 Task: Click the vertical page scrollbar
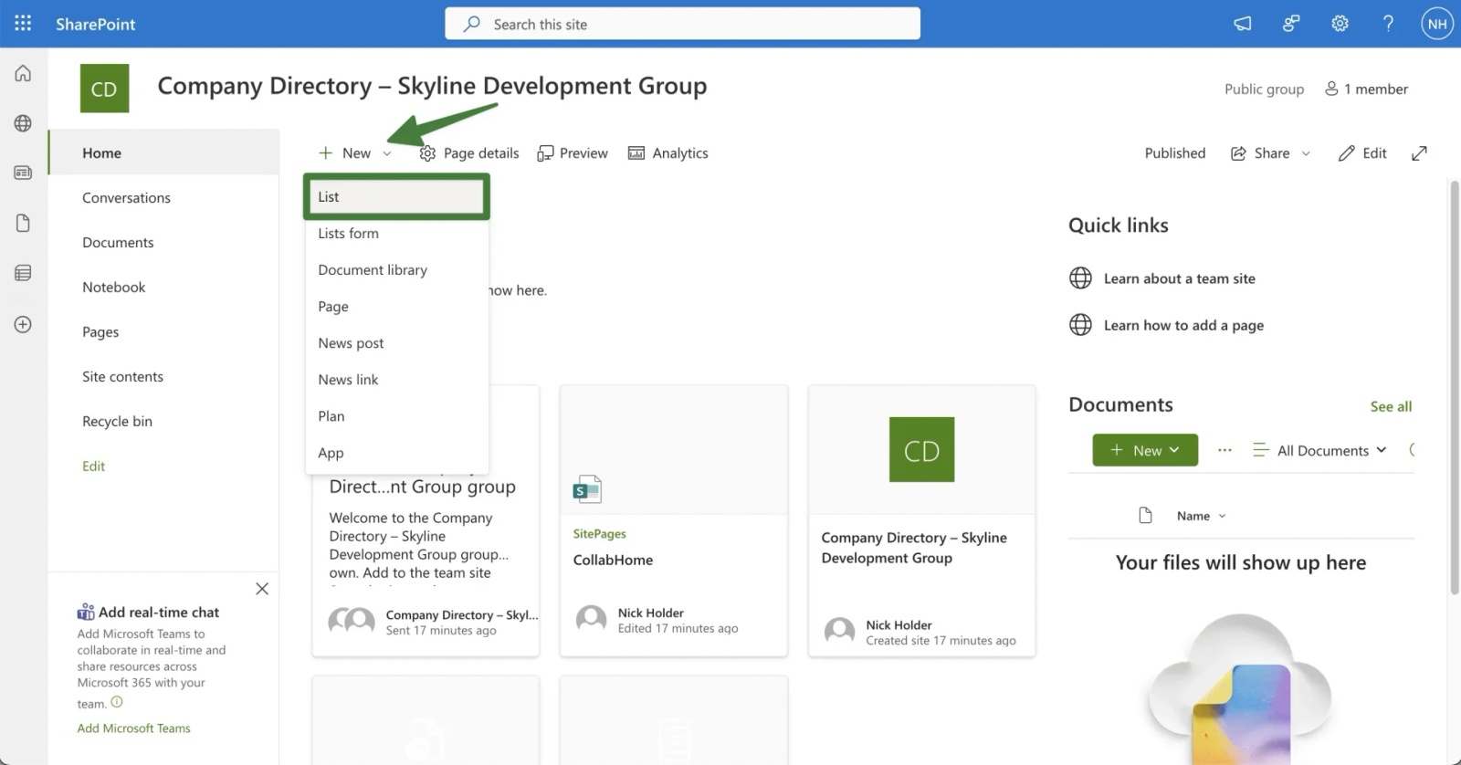click(x=1454, y=388)
